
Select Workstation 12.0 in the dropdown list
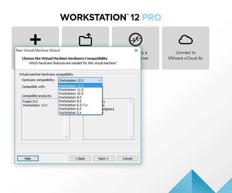[x=80, y=86]
